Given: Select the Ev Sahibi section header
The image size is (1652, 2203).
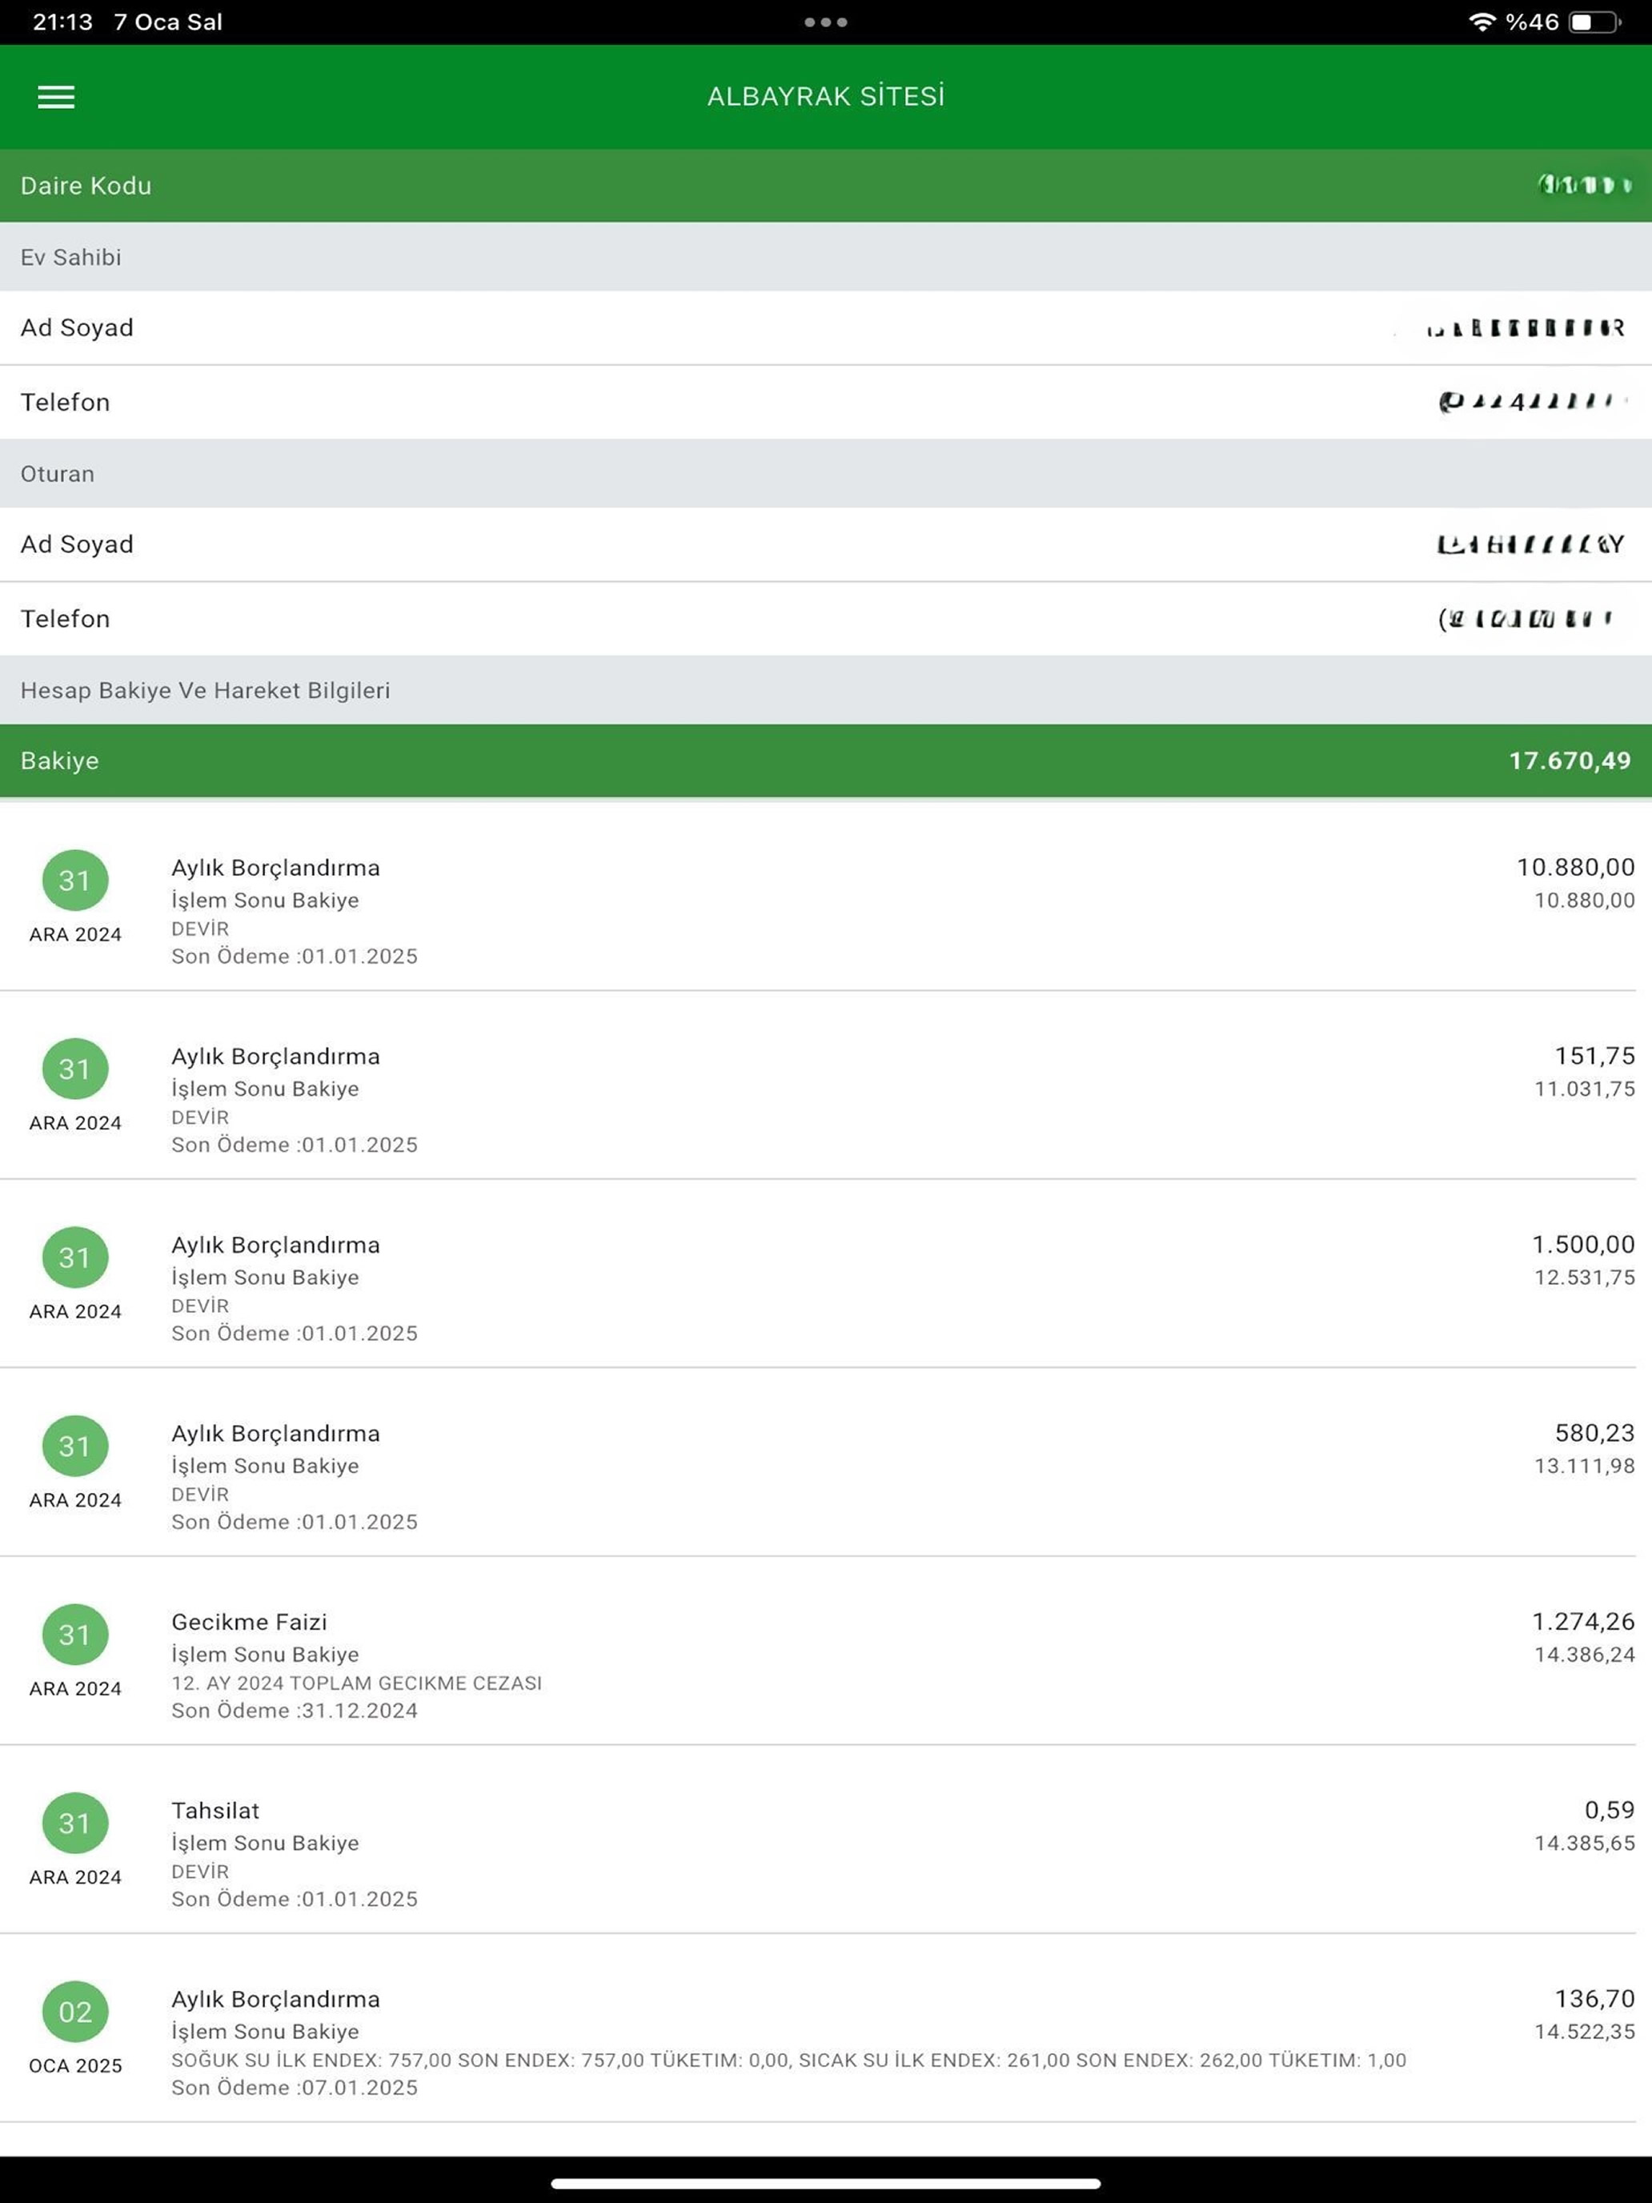Looking at the screenshot, I should click(x=825, y=257).
